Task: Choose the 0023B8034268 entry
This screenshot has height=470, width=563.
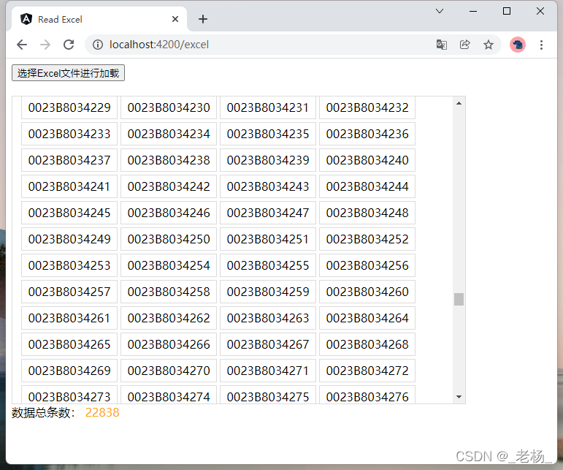Action: pyautogui.click(x=367, y=344)
